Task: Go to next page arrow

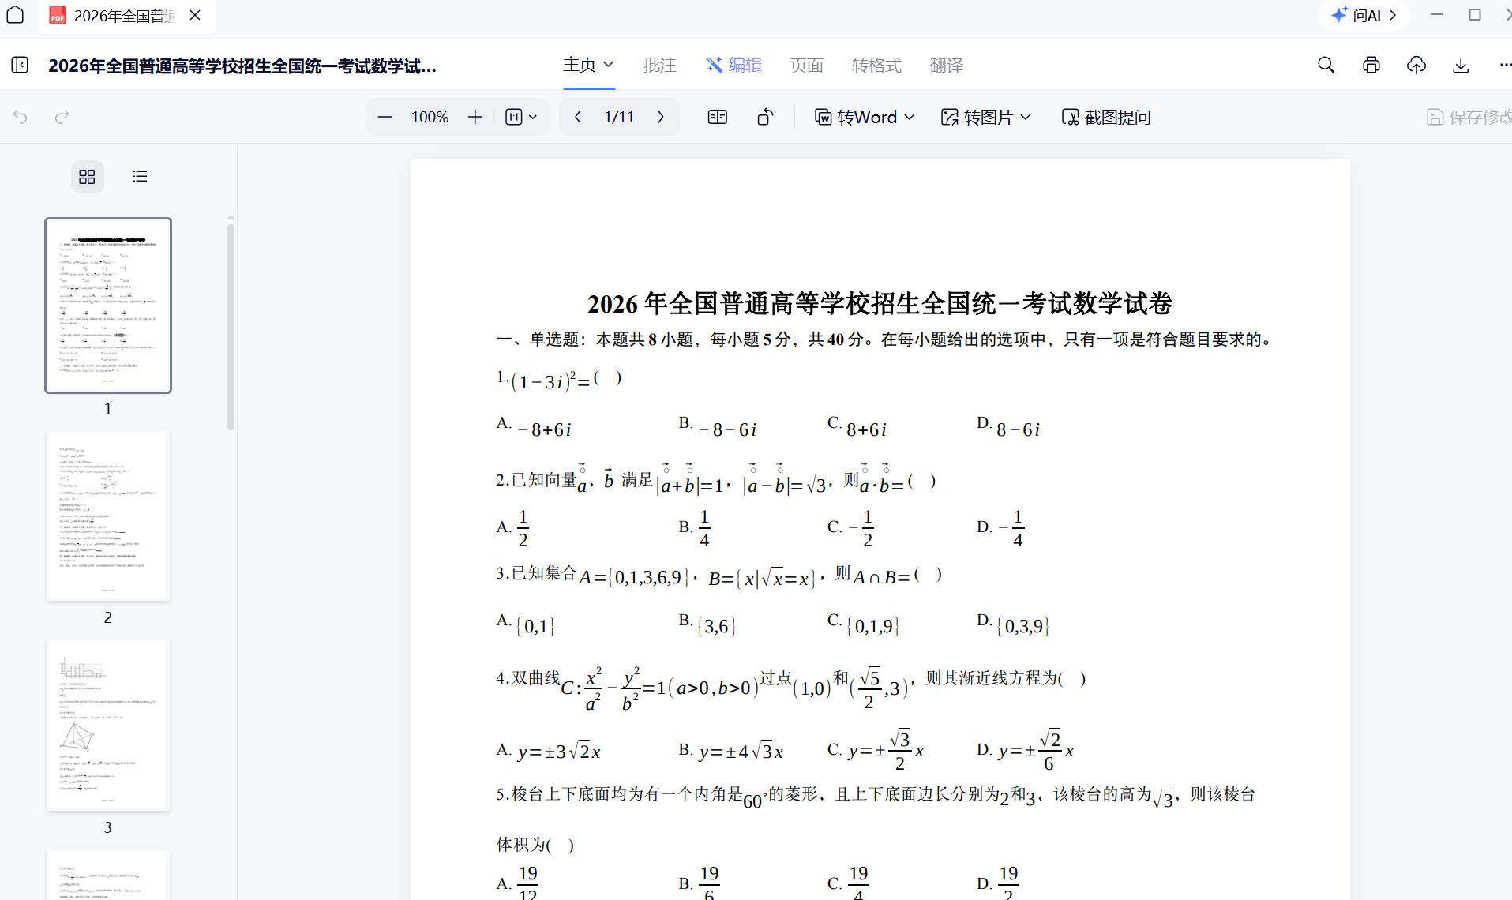Action: click(661, 117)
